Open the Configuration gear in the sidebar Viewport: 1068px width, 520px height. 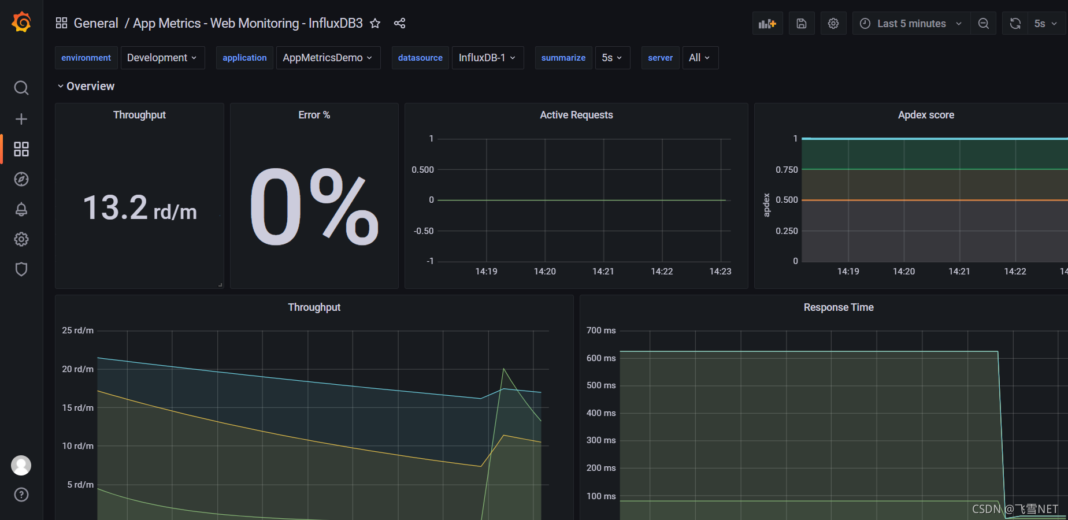(21, 239)
